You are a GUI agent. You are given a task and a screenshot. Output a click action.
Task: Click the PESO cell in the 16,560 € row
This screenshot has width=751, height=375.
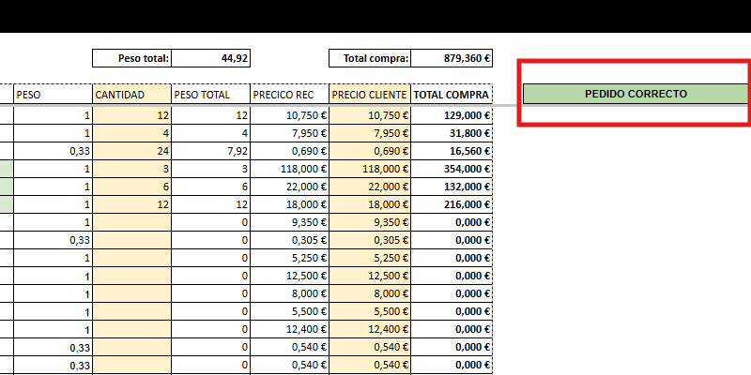54,151
